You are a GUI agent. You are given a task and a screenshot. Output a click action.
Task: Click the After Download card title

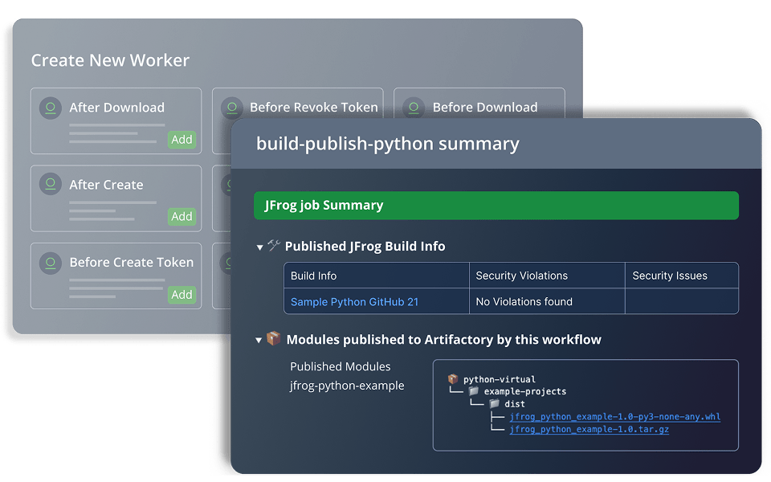point(117,108)
